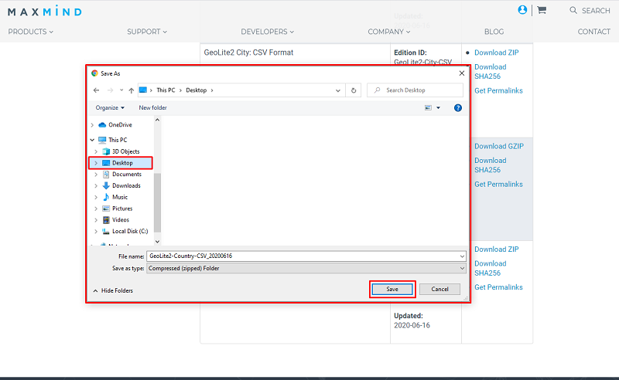
Task: Select OneDrive in navigation tree
Action: (x=120, y=124)
